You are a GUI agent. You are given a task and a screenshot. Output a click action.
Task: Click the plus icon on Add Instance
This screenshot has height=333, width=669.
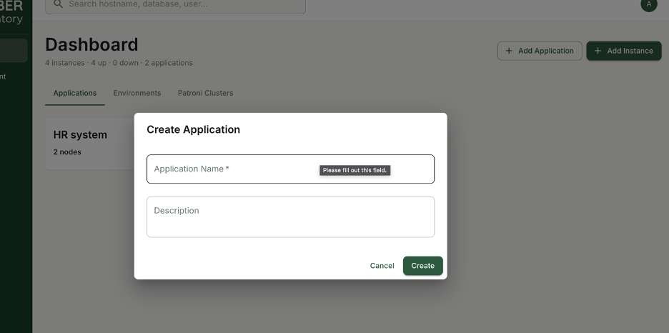pos(598,51)
